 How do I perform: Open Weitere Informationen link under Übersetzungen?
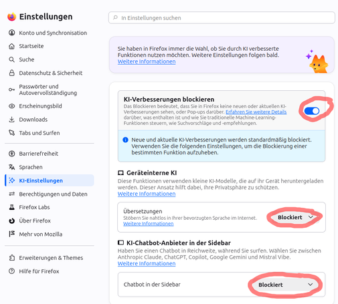pos(149,224)
